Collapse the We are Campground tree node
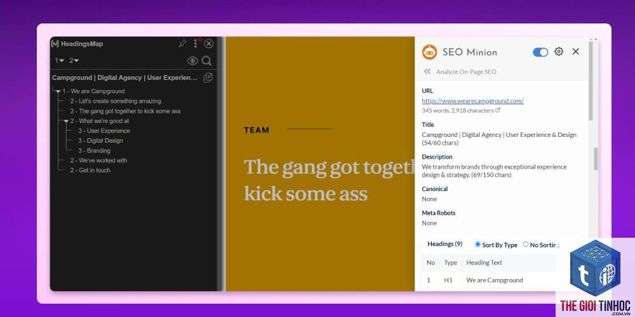 58,92
